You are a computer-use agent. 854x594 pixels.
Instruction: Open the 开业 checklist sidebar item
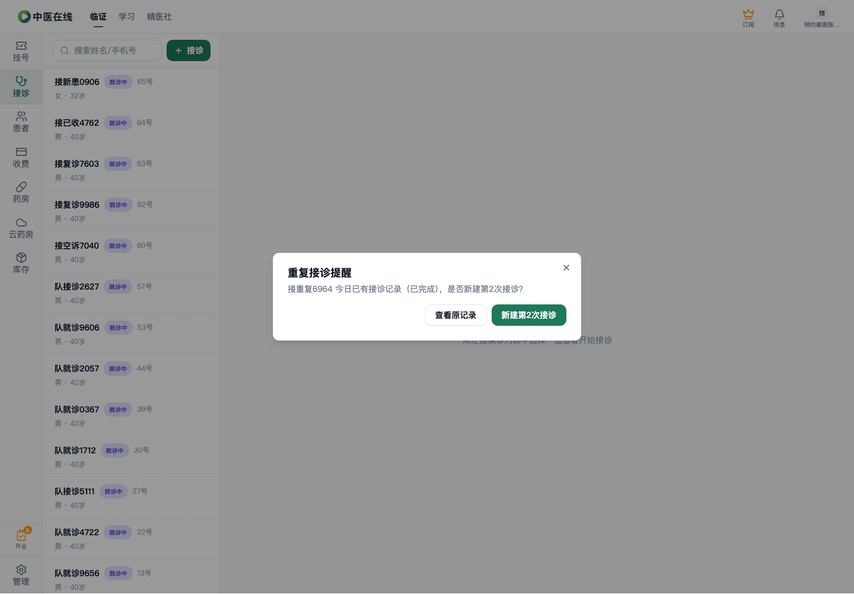pos(21,539)
